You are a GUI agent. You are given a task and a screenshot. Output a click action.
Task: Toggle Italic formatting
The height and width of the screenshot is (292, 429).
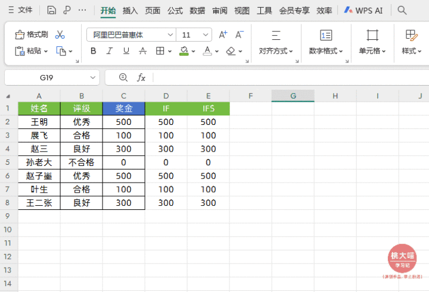pos(110,51)
